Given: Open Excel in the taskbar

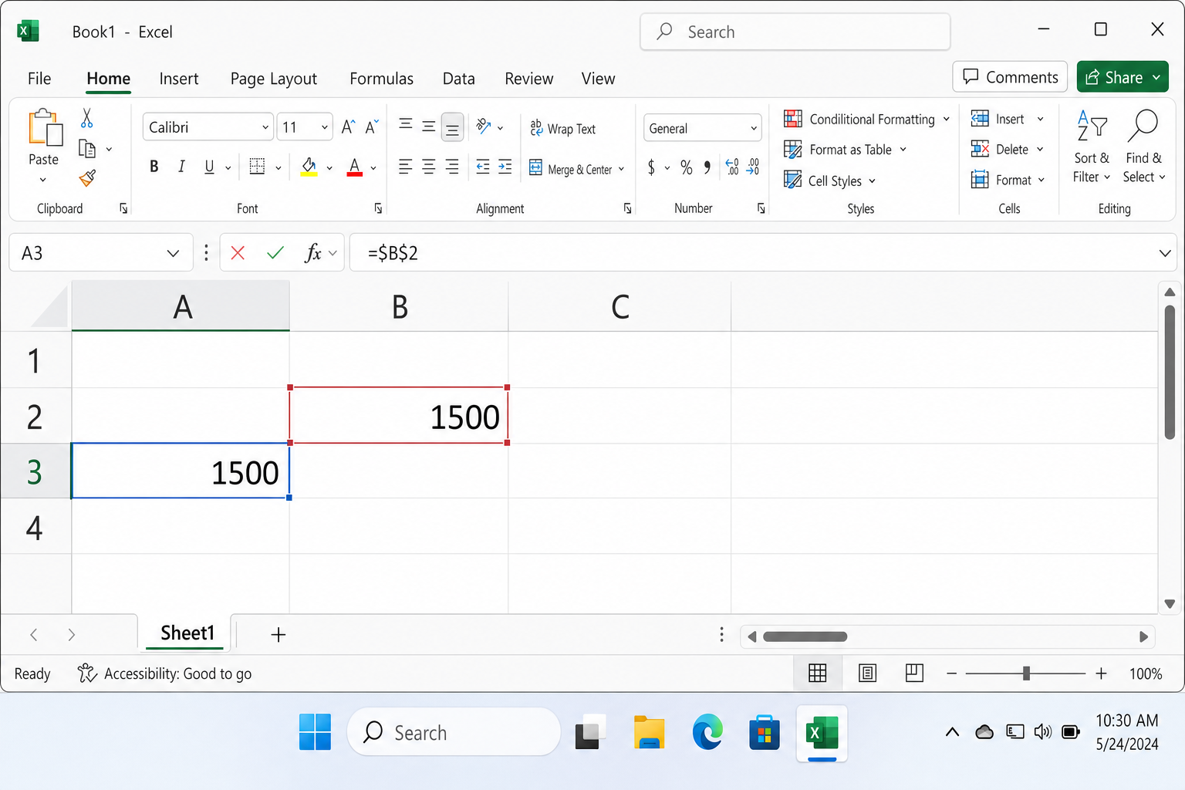Looking at the screenshot, I should tap(822, 733).
